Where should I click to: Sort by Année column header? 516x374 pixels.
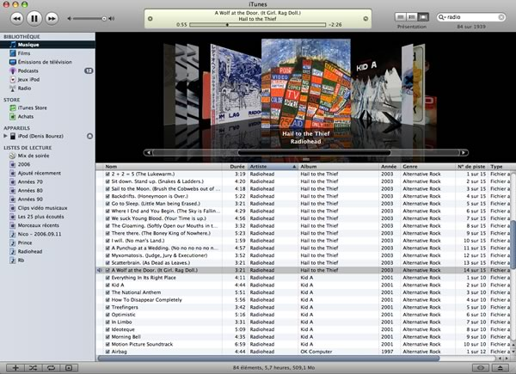(390, 167)
